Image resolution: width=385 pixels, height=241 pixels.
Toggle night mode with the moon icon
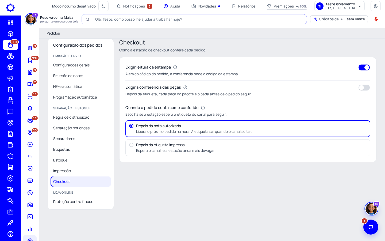(x=103, y=6)
